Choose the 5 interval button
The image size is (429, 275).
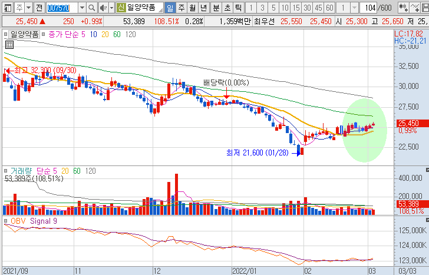273,8
